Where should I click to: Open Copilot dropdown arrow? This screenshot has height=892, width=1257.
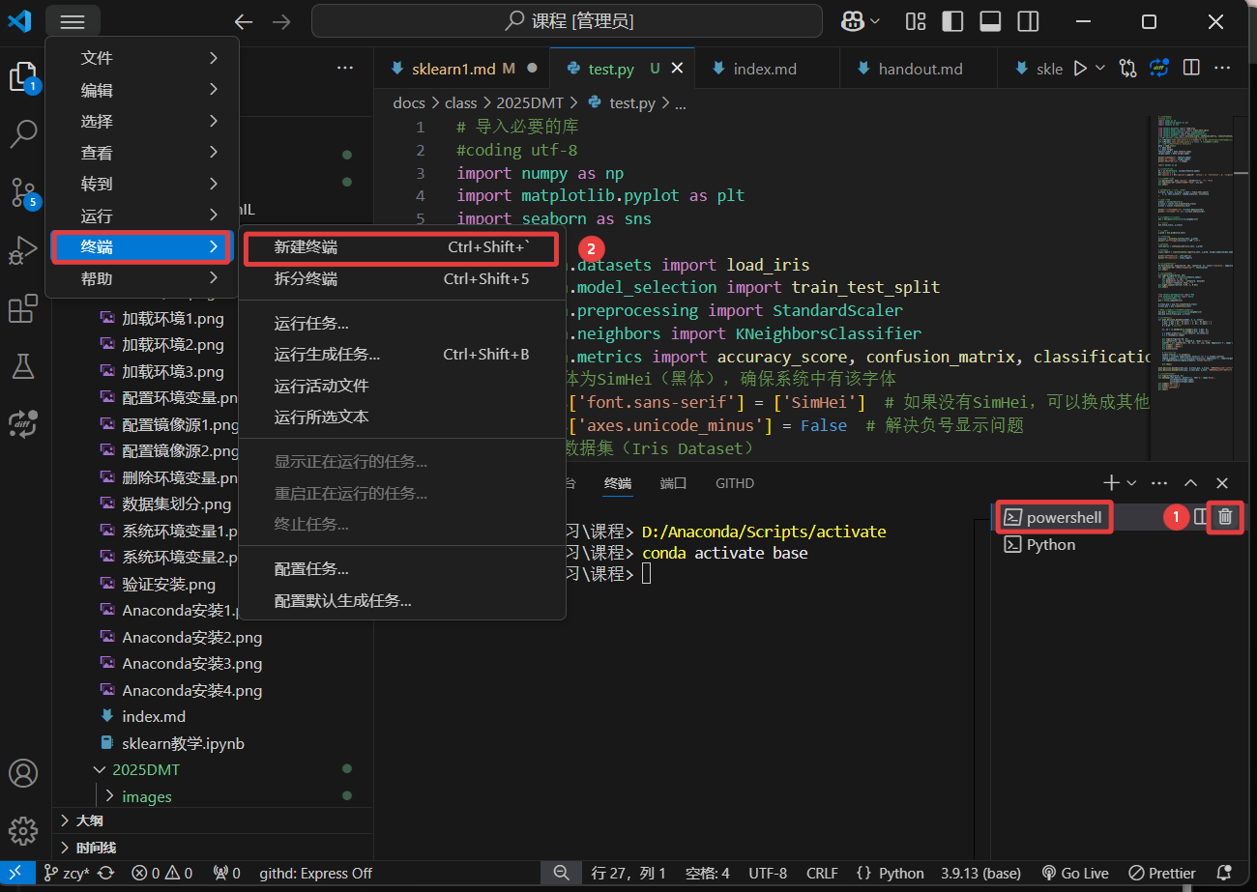pos(875,21)
